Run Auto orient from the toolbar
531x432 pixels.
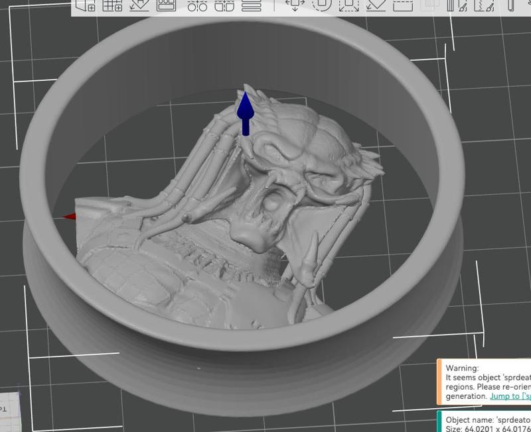point(139,6)
